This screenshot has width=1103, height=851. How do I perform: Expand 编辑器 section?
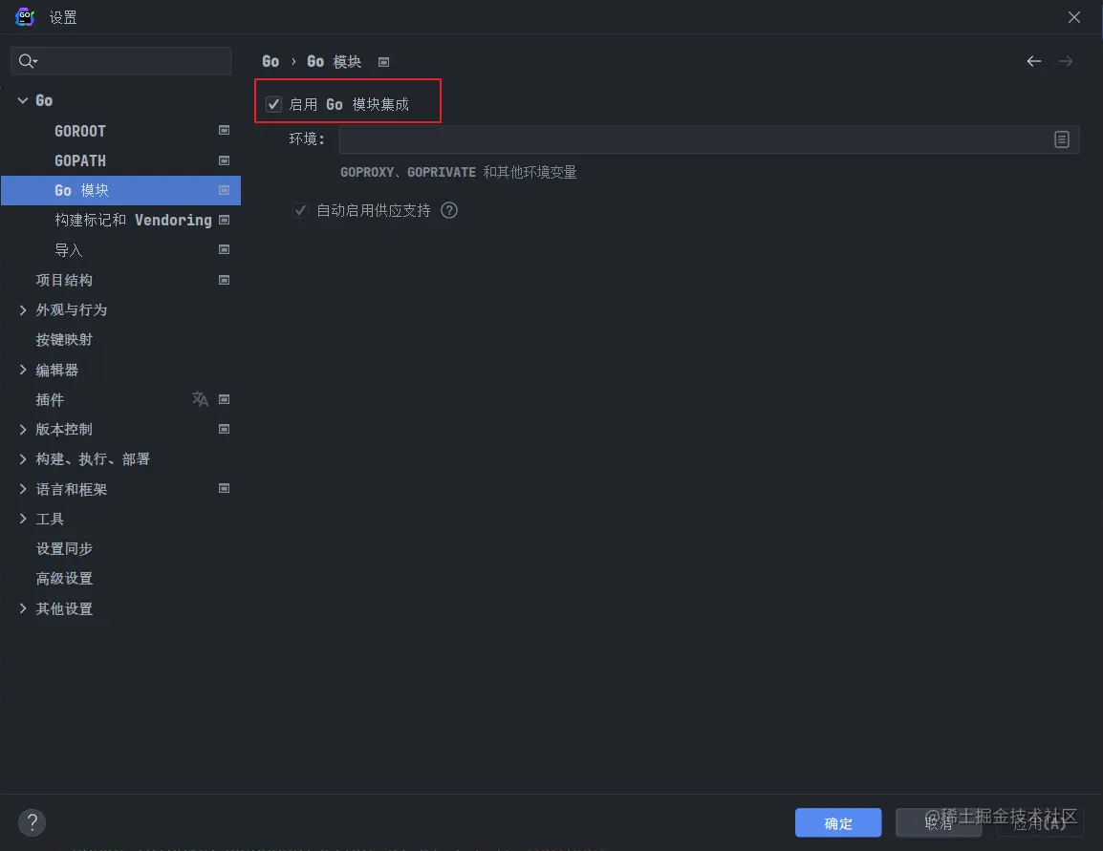(x=23, y=370)
